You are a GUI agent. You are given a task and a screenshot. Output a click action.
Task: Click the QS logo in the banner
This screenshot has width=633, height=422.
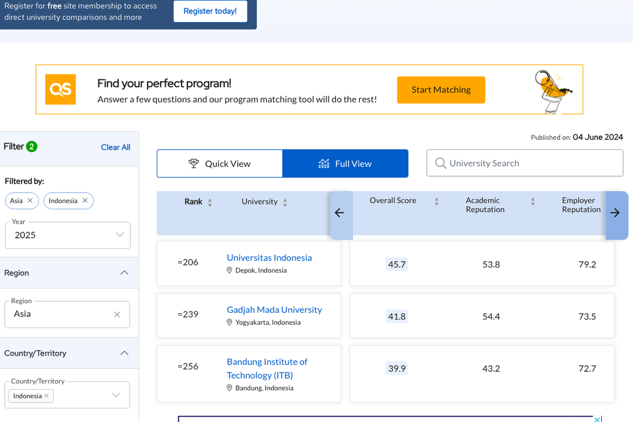[x=60, y=89]
